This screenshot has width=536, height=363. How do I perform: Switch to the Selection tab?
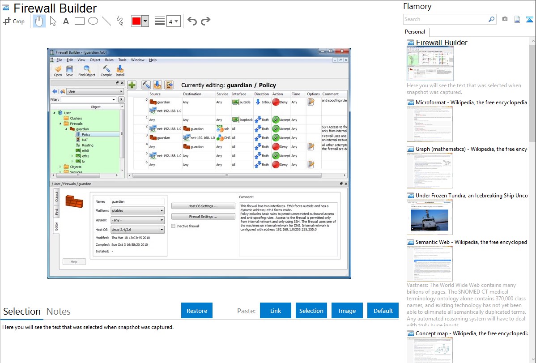(x=22, y=312)
